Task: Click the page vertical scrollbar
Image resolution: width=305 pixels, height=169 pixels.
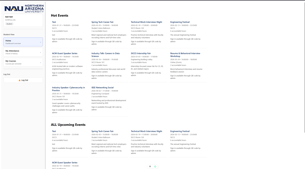Action: click(x=304, y=67)
